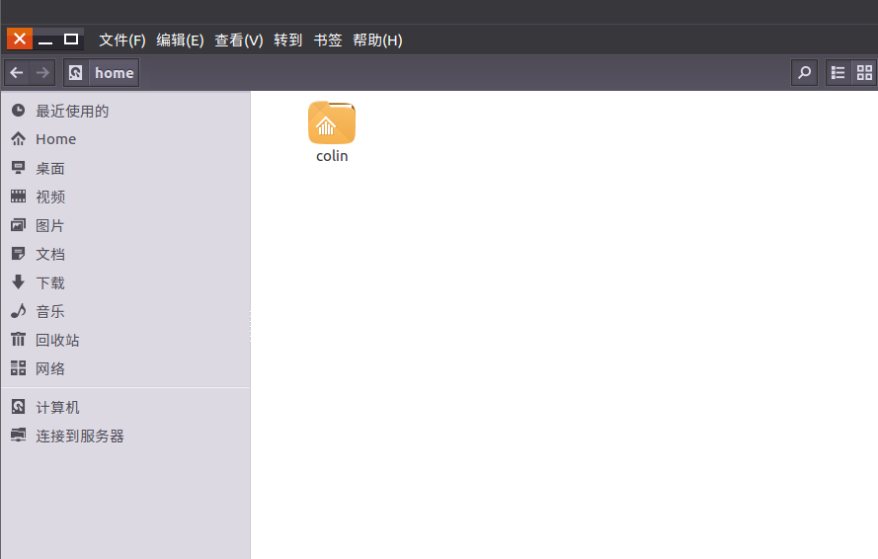Click the computer icon beside 计算机
Image resolution: width=878 pixels, height=559 pixels.
18,407
